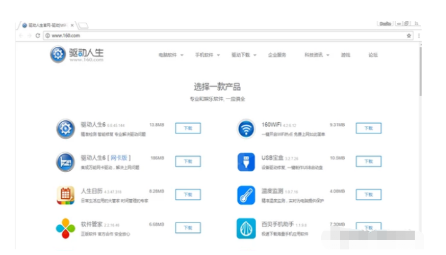Expand the 驱动下载 dropdown menu
Image resolution: width=446 pixels, height=255 pixels.
pyautogui.click(x=243, y=55)
